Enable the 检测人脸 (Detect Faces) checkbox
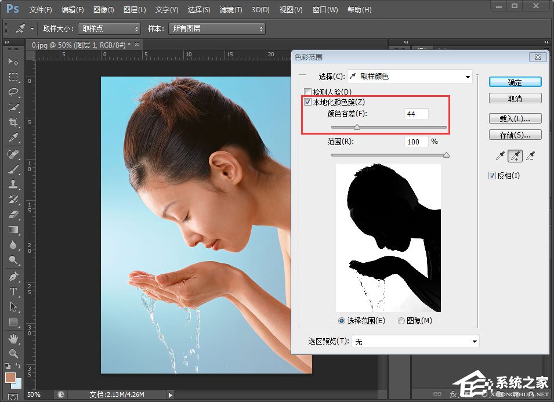 click(x=307, y=92)
